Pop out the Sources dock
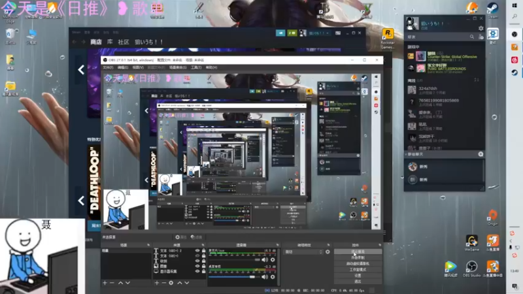Image resolution: width=523 pixels, height=294 pixels. (x=203, y=245)
